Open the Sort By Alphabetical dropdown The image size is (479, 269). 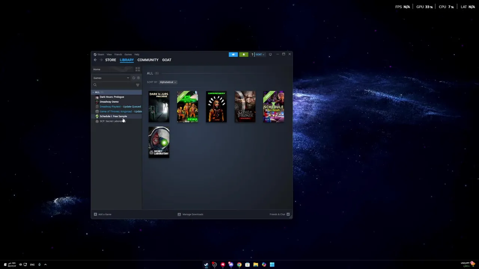tap(168, 82)
